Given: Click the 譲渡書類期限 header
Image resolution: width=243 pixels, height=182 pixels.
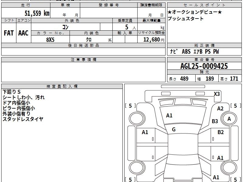Looking at the screenshot, I should coord(151,5).
